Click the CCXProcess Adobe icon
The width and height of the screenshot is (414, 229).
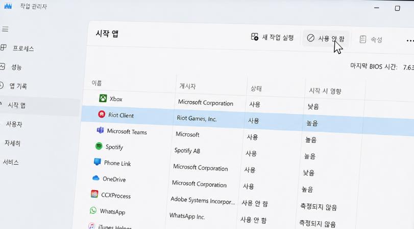(94, 194)
